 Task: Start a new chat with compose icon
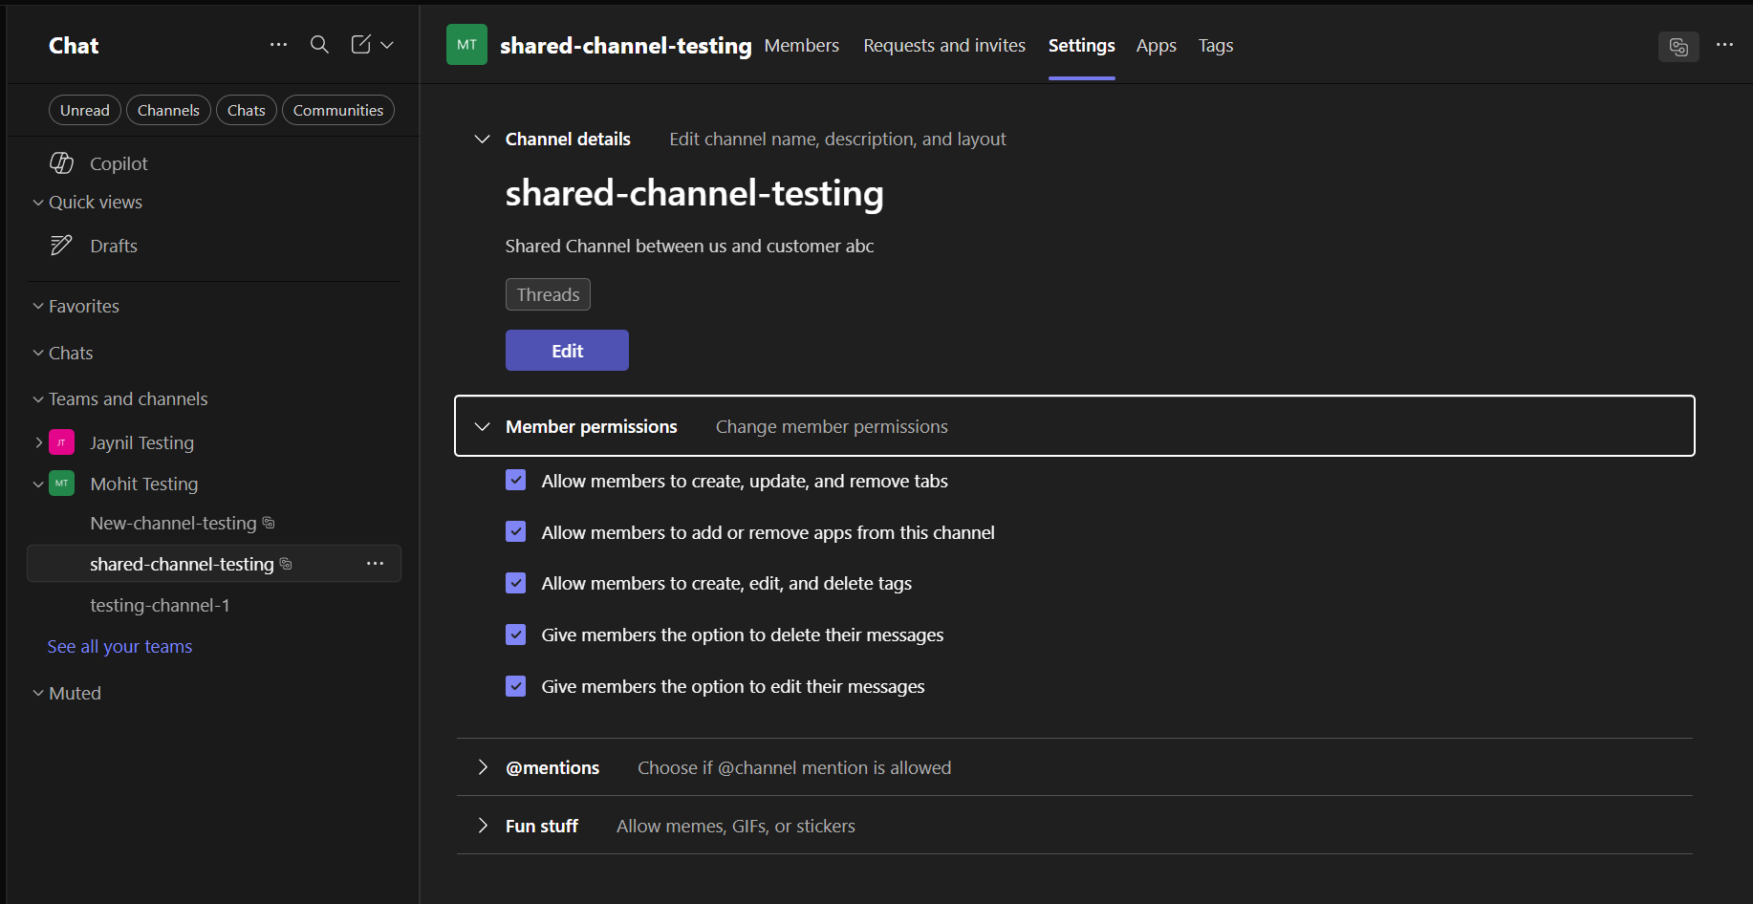pyautogui.click(x=360, y=45)
